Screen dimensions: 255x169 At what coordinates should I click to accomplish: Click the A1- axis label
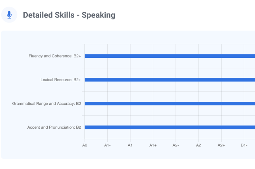tap(107, 145)
